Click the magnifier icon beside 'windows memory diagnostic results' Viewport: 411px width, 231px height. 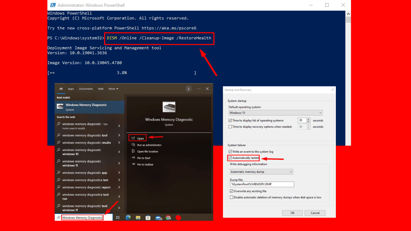point(59,142)
